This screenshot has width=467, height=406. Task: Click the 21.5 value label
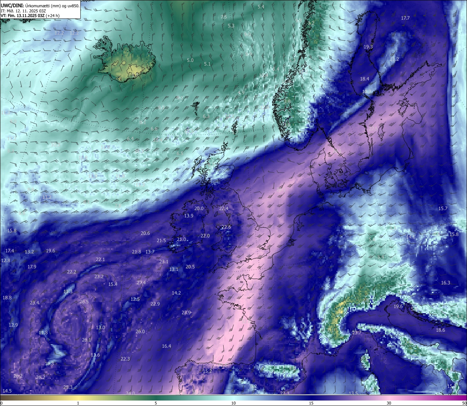[x=161, y=240]
